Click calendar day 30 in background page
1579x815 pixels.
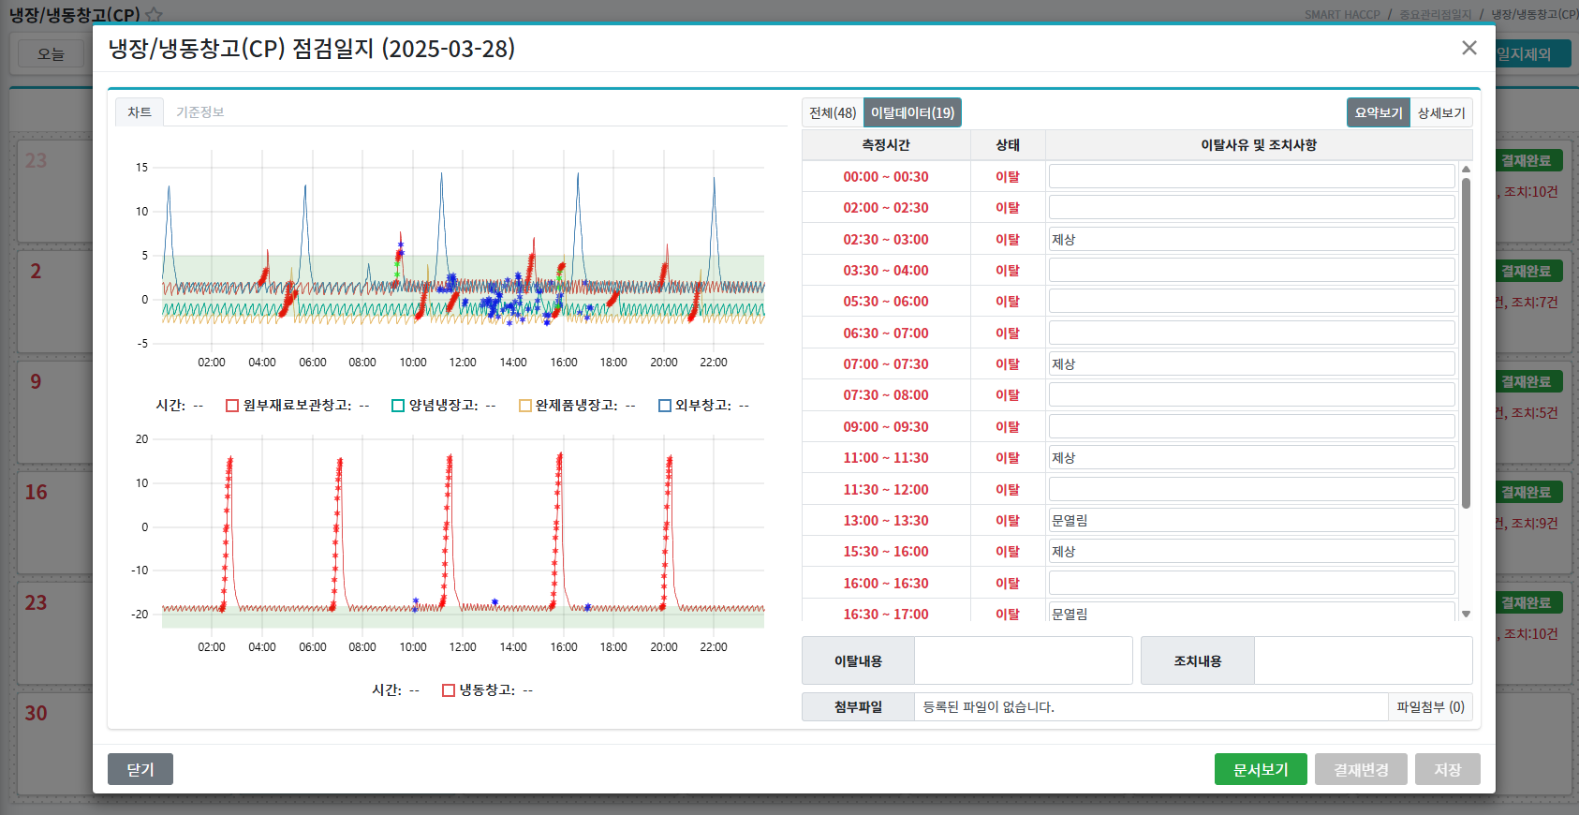tap(36, 714)
